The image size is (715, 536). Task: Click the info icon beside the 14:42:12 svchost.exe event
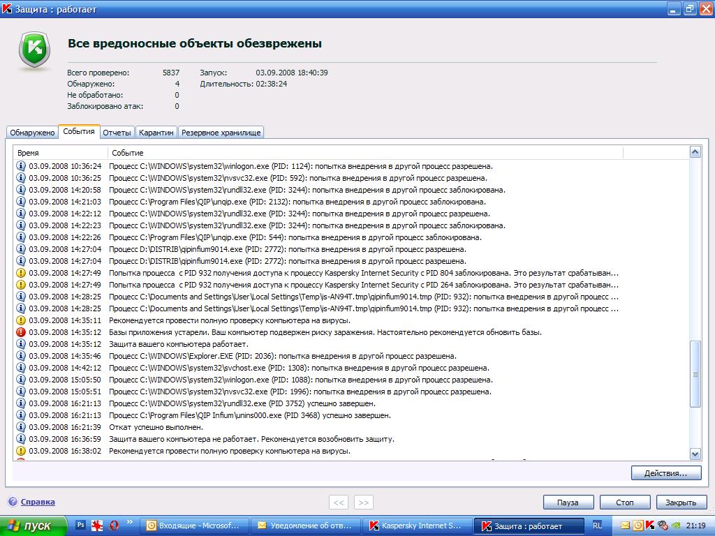tap(20, 367)
